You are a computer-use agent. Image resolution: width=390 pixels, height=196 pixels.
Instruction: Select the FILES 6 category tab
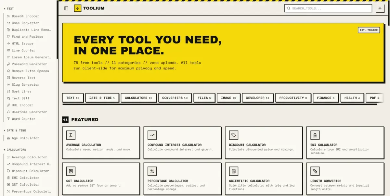[x=204, y=98]
